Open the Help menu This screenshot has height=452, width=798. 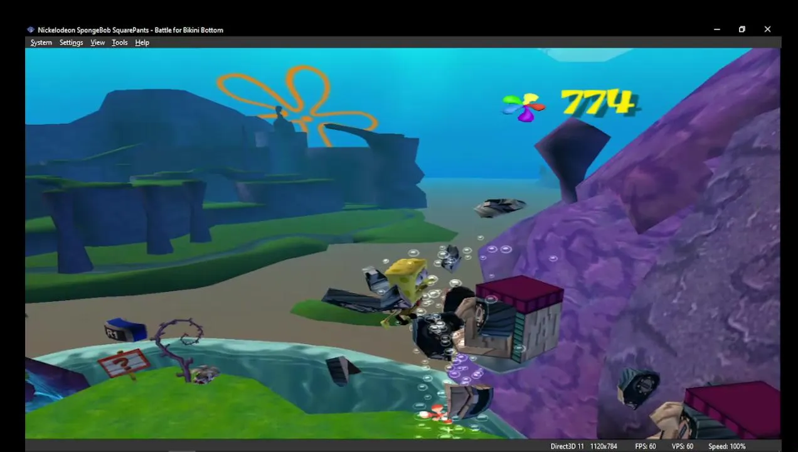[x=142, y=43]
